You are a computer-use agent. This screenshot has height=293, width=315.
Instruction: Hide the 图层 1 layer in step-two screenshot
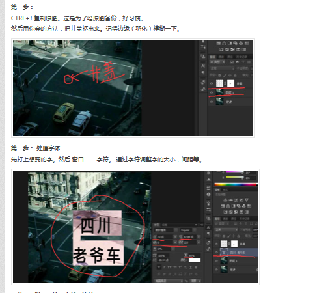pyautogui.click(x=216, y=261)
